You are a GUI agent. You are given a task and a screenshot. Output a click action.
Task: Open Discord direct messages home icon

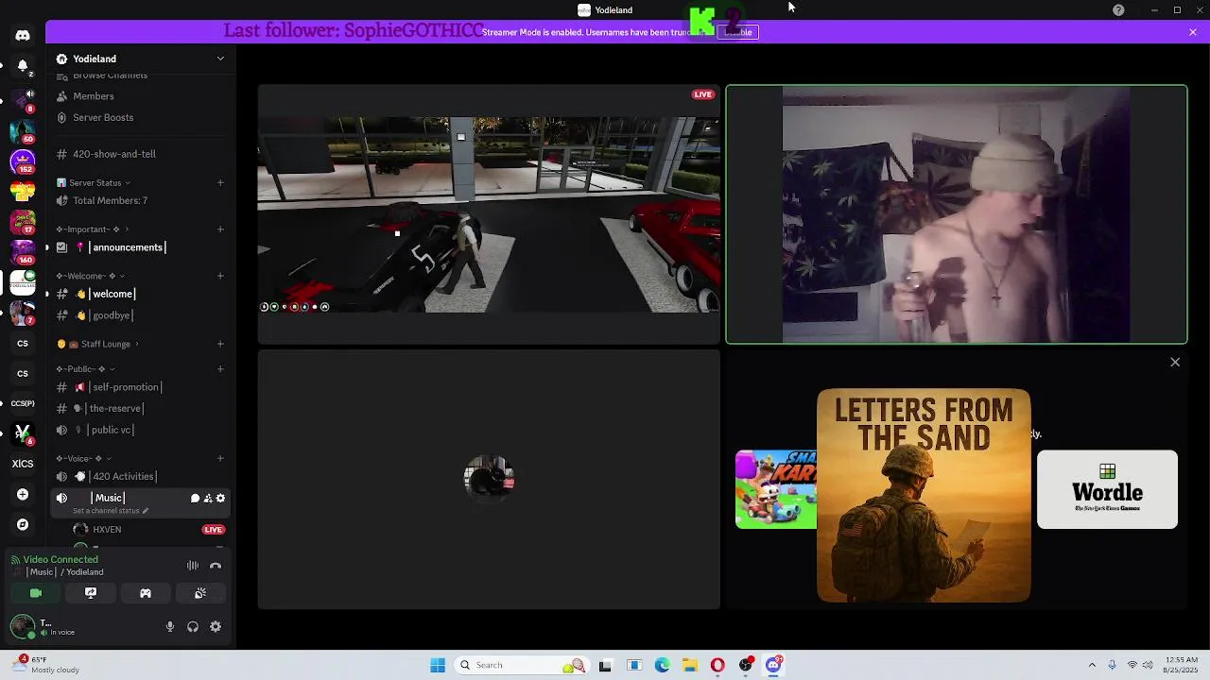(x=23, y=36)
